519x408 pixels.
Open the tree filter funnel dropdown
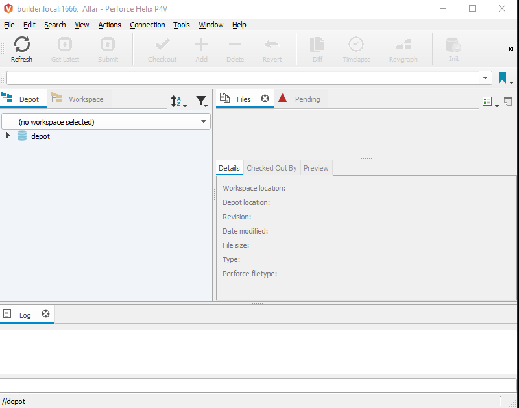(x=202, y=101)
